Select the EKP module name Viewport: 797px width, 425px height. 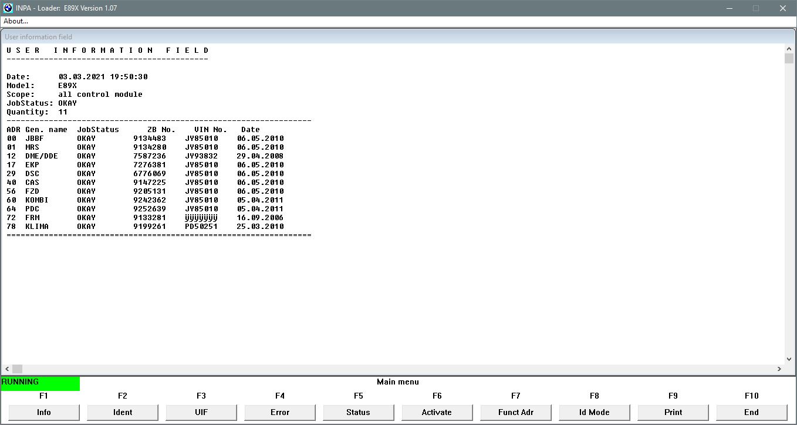32,165
